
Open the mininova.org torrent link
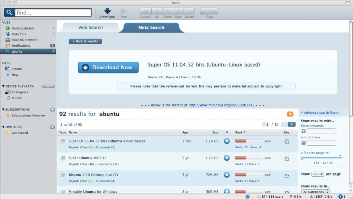[221, 105]
